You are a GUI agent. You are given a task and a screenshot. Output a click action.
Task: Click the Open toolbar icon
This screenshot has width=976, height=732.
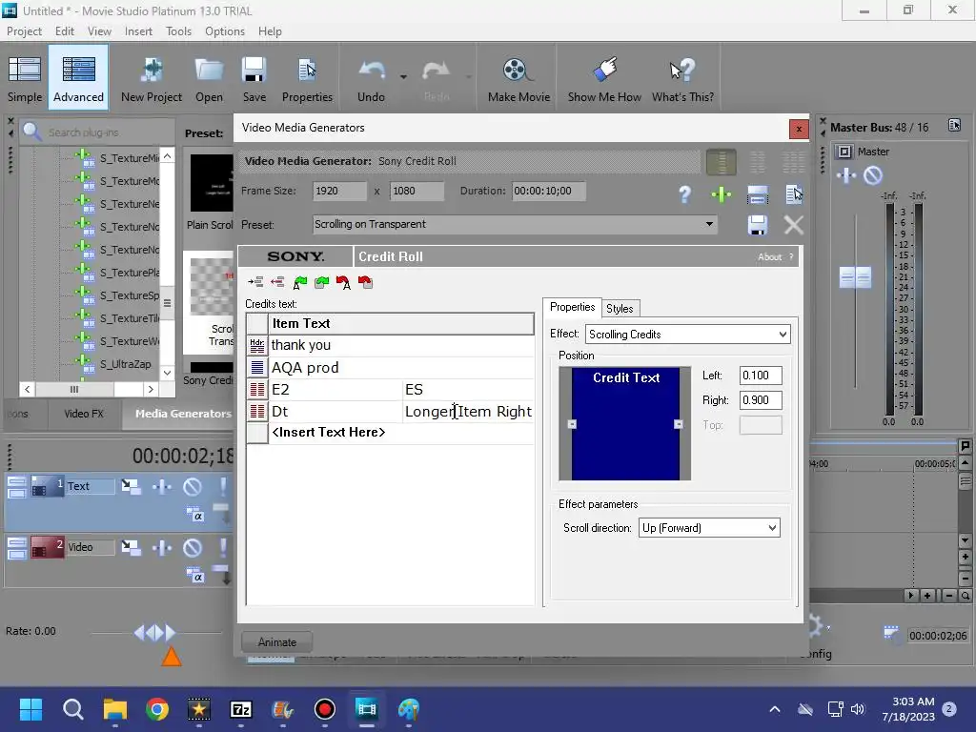tap(209, 78)
